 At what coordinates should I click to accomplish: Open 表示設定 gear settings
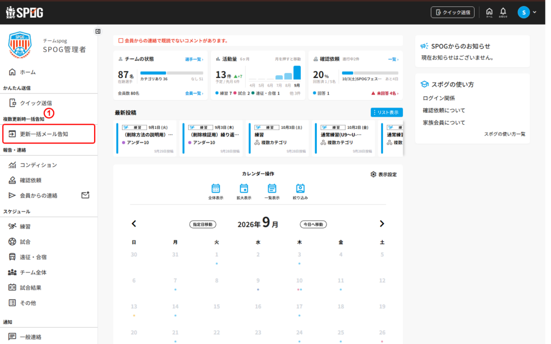(x=383, y=175)
